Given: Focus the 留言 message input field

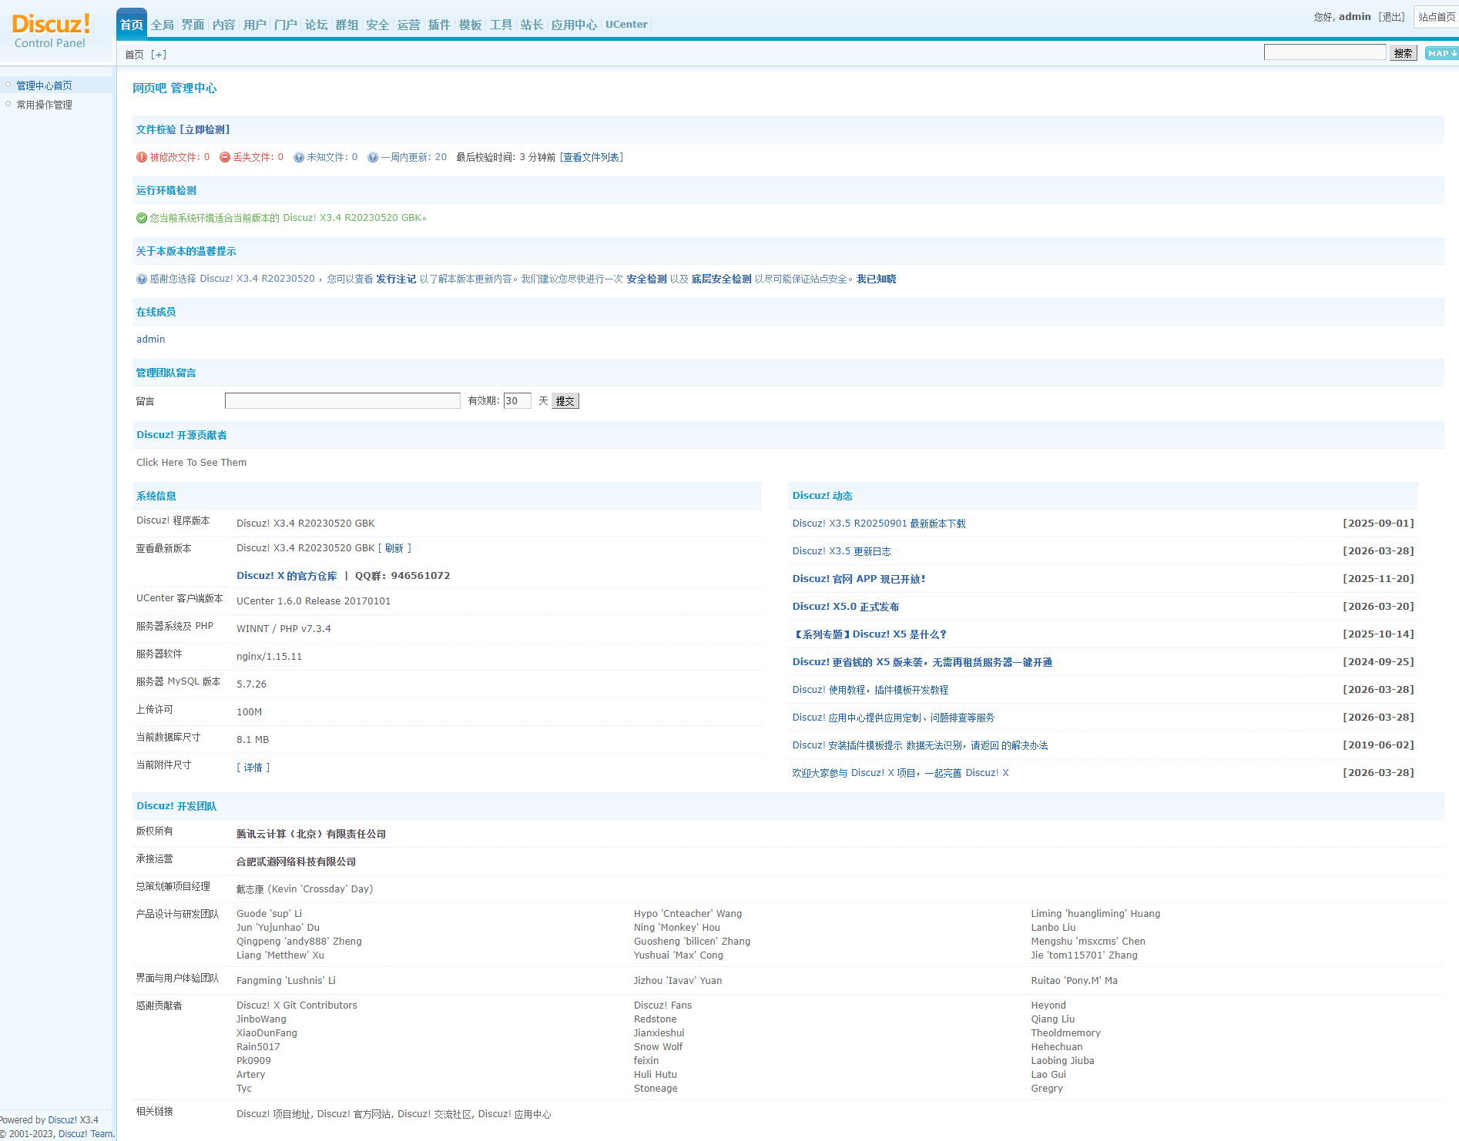Looking at the screenshot, I should [x=342, y=401].
